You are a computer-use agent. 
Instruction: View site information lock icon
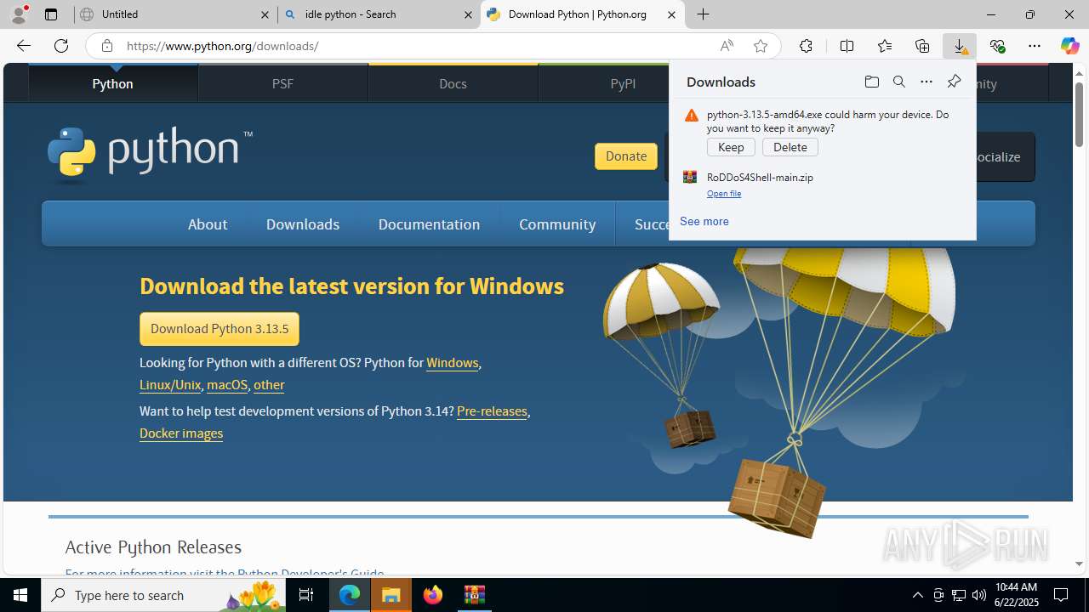point(107,46)
